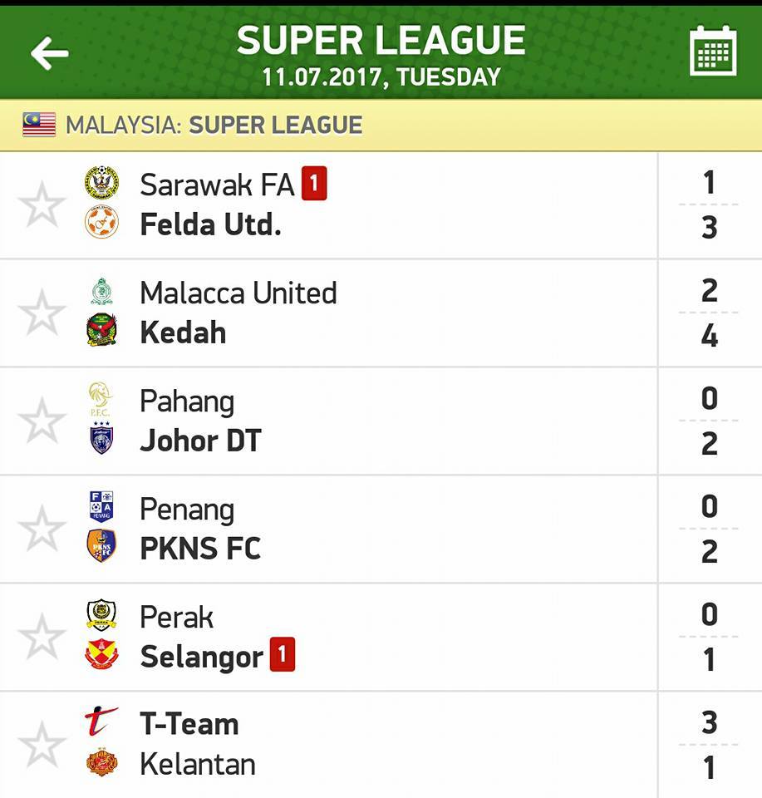The image size is (762, 798).
Task: Tap the 0-2 Pahang vs Johor DT score
Action: coord(709,421)
